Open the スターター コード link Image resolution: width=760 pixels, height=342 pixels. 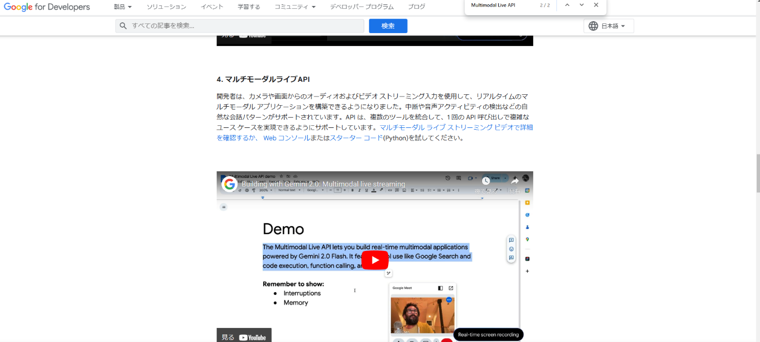356,138
